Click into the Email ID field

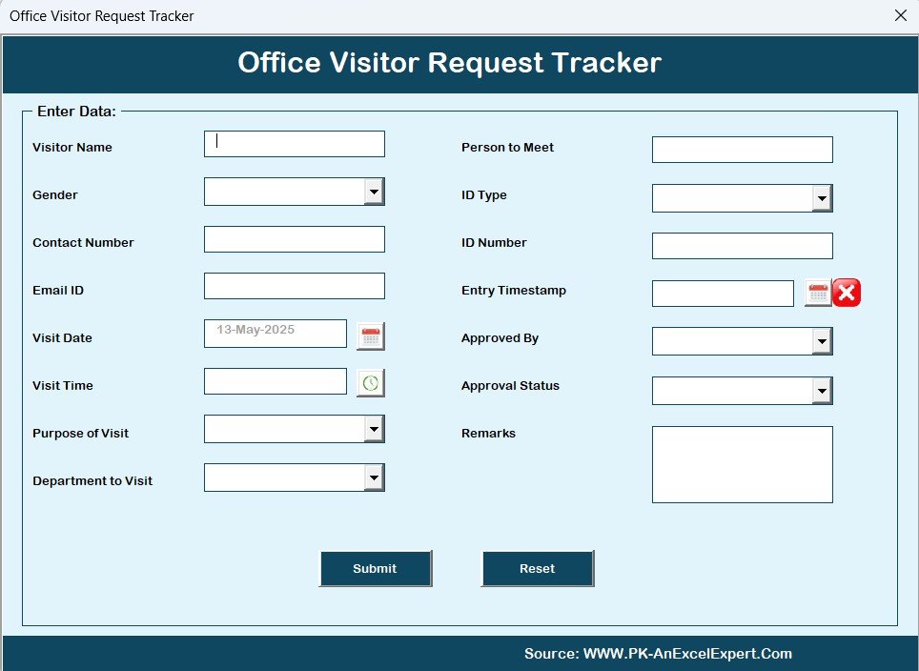tap(295, 286)
